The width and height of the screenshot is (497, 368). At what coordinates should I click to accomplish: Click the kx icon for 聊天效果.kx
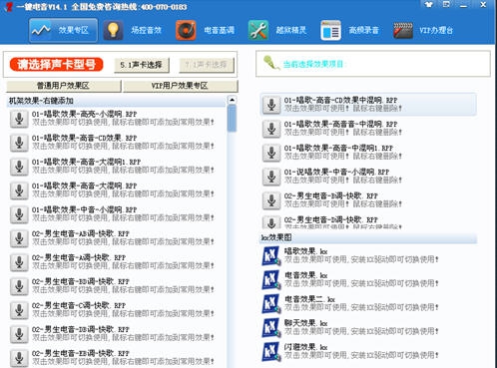[271, 327]
